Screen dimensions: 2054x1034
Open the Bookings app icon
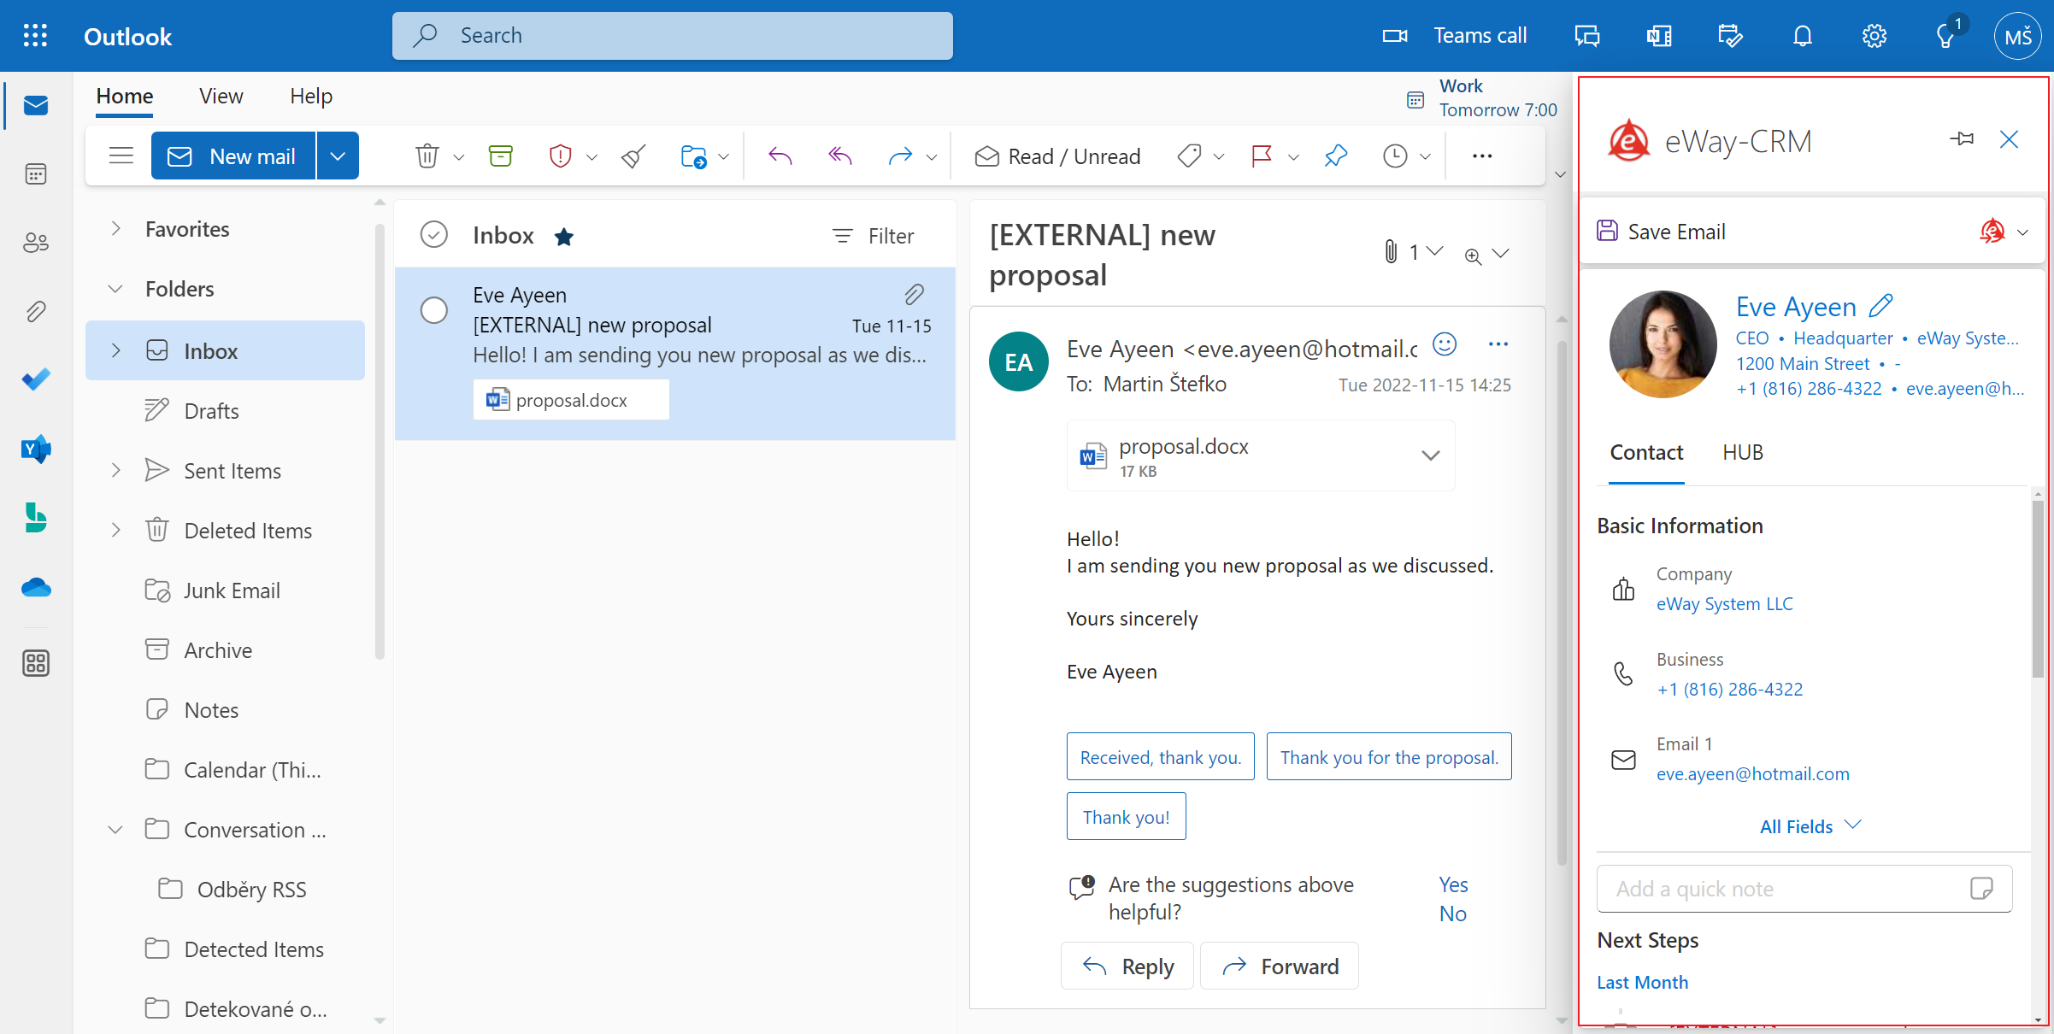click(36, 518)
